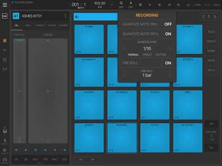
Task: Toggle Quantize Note ONs OFF switch
Action: (x=168, y=24)
